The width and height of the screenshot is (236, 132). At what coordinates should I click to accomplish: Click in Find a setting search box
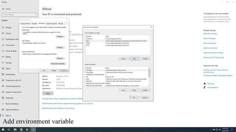20,15
